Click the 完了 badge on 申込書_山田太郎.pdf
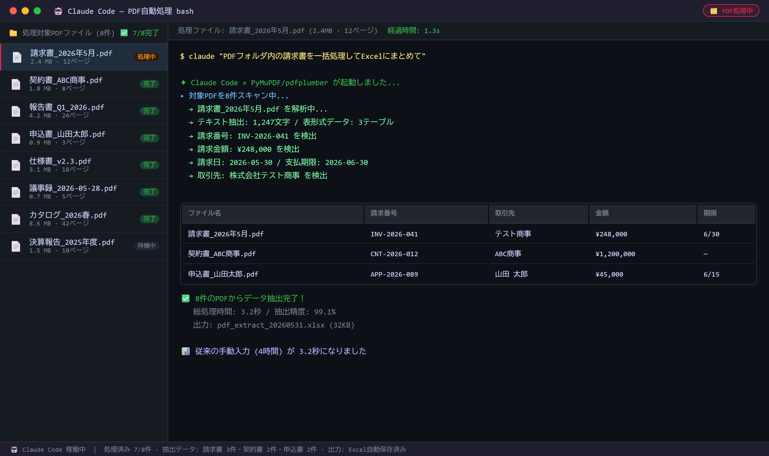Screen dimensions: 769x456 pyautogui.click(x=149, y=138)
